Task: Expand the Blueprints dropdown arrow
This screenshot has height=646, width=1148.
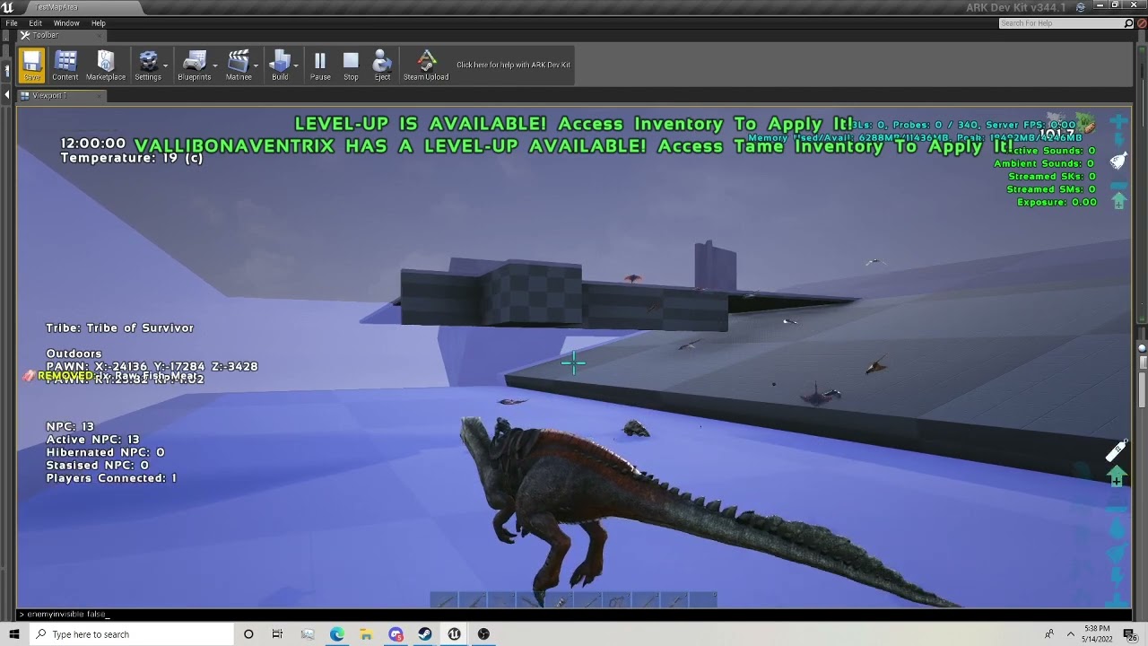Action: tap(215, 65)
